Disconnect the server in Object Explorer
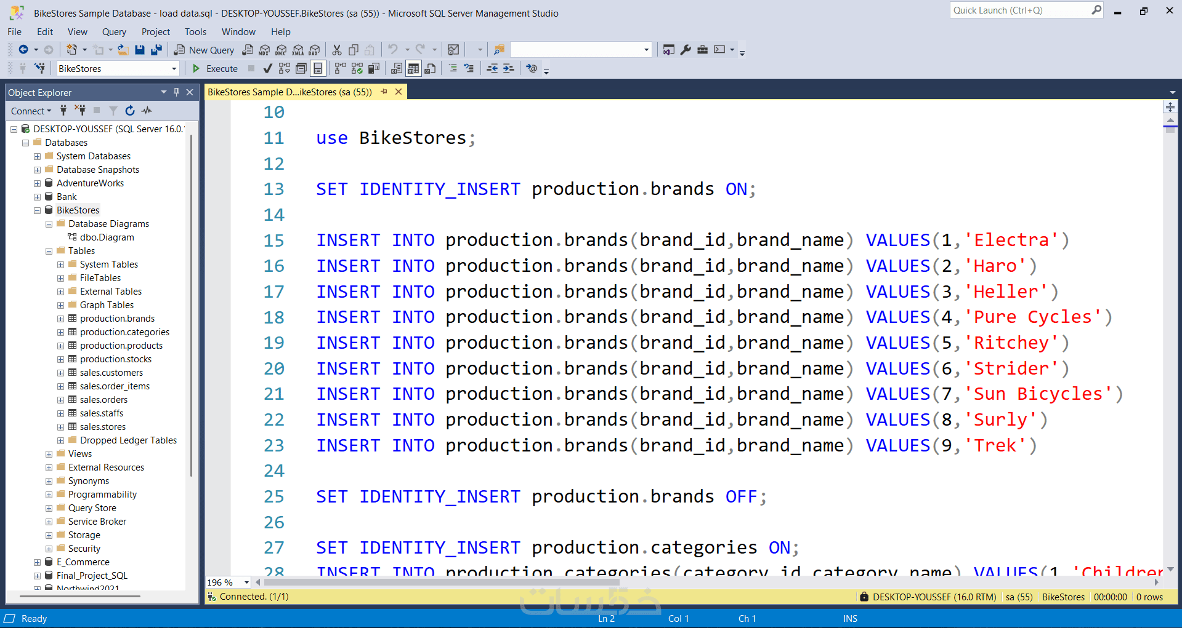 pyautogui.click(x=80, y=111)
